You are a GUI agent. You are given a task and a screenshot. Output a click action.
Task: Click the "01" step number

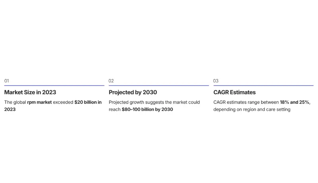pyautogui.click(x=6, y=81)
